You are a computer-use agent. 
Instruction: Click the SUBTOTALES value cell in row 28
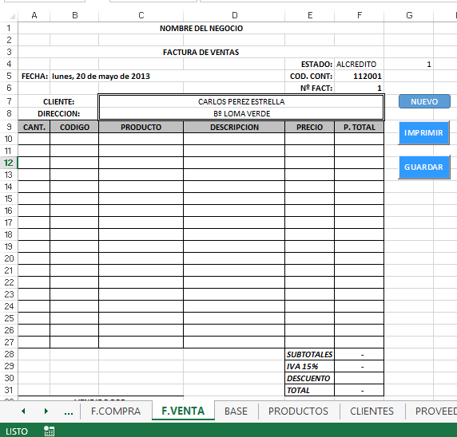point(359,354)
